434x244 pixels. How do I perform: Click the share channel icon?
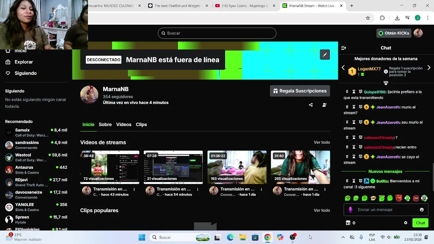click(x=311, y=105)
